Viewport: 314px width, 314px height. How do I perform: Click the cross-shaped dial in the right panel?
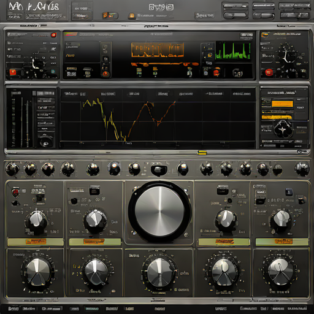283,129
